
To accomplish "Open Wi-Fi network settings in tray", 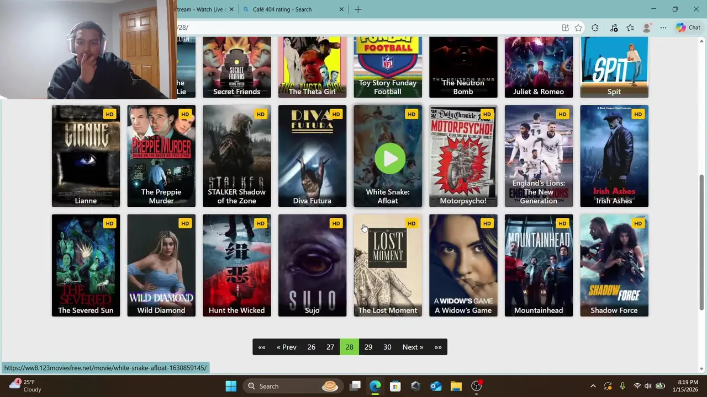I will pyautogui.click(x=637, y=386).
